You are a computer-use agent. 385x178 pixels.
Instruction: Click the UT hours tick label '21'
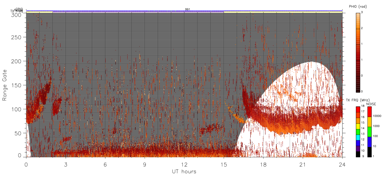pyautogui.click(x=303, y=164)
